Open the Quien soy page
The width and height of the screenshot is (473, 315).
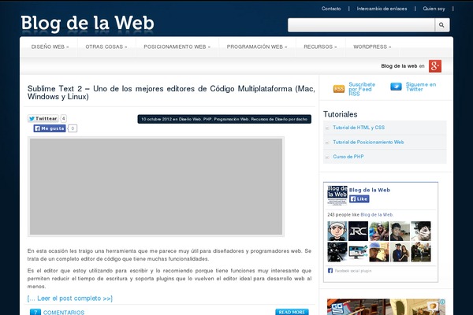[x=434, y=9]
